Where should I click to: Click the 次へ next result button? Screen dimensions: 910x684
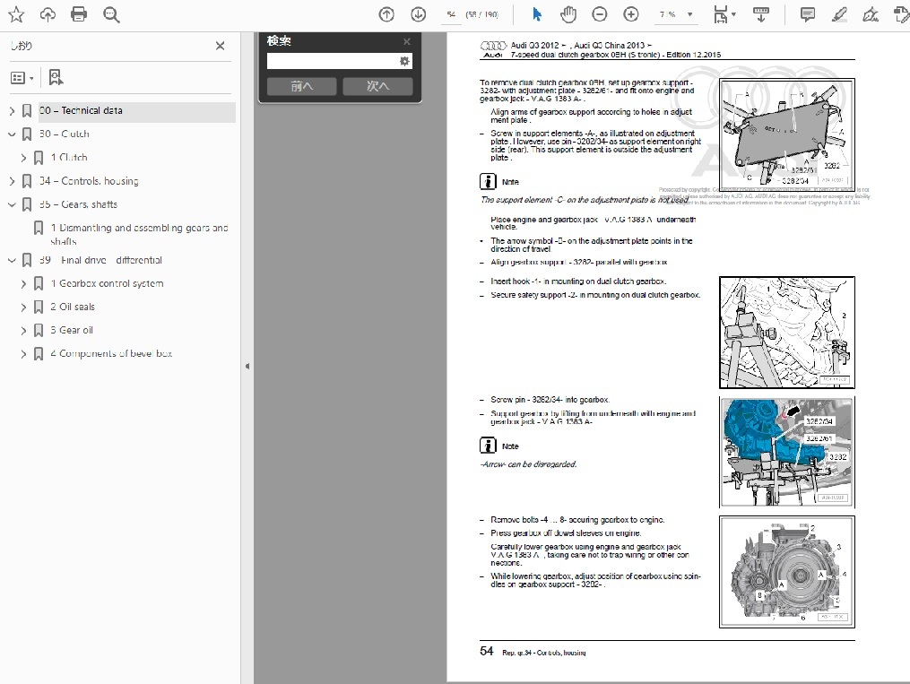[x=377, y=86]
